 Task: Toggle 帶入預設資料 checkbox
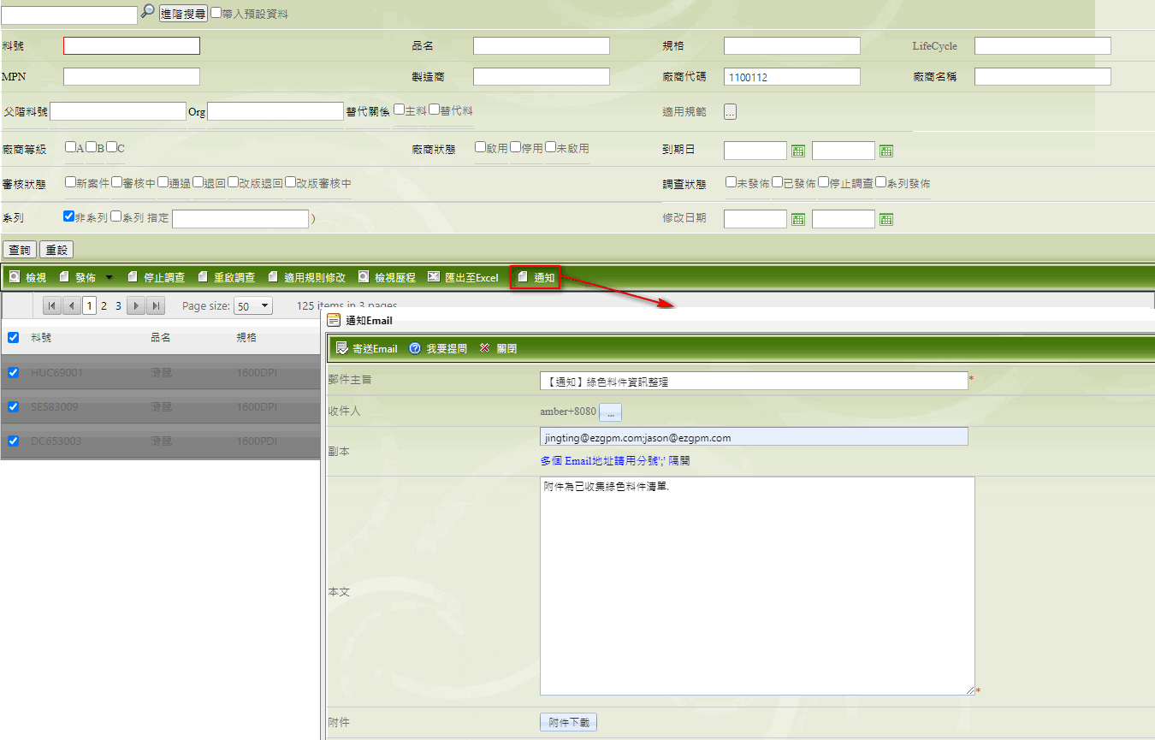[216, 13]
